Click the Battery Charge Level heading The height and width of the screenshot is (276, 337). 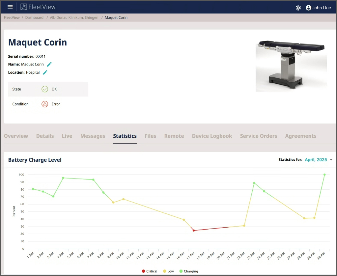tap(35, 160)
